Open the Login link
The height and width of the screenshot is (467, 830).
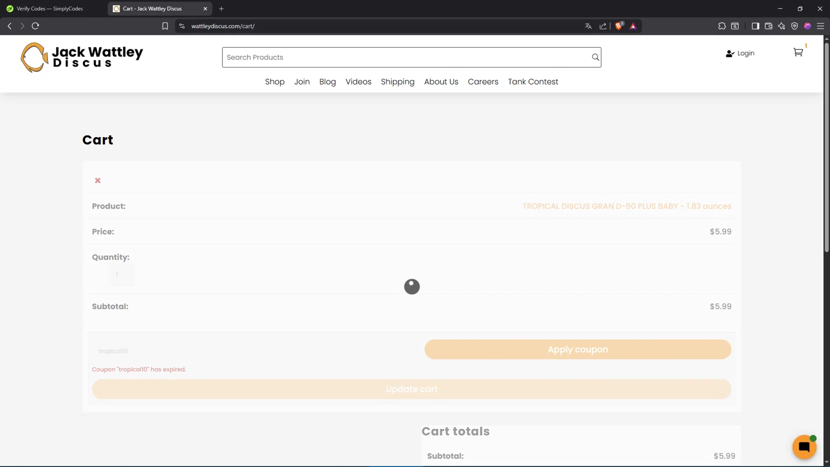pos(740,53)
